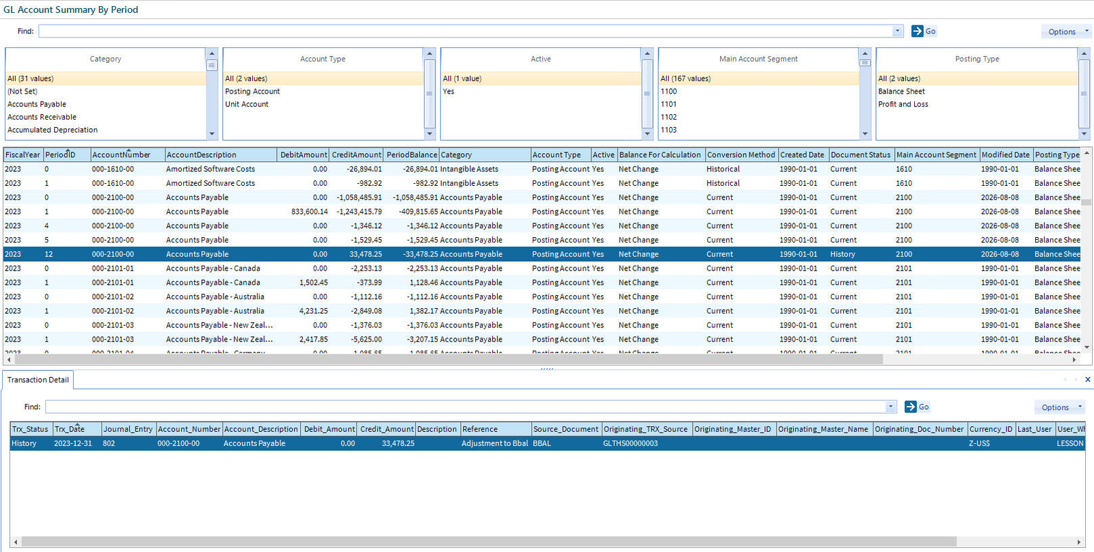
Task: Filter Posting Type by Profit and Loss
Action: pos(977,105)
